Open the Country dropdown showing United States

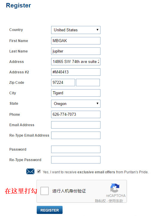click(76, 30)
